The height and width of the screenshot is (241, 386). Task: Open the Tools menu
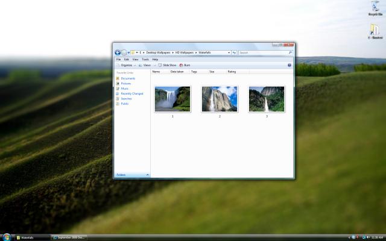coord(145,60)
